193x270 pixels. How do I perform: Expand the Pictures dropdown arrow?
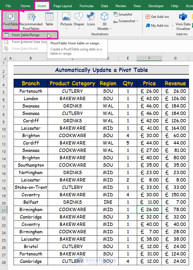66,28
